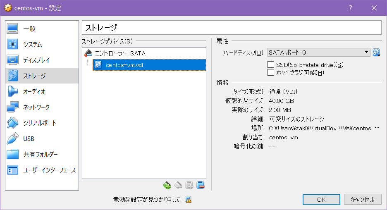Click the help question mark in title bar
Image resolution: width=387 pixels, height=210 pixels.
(x=351, y=8)
